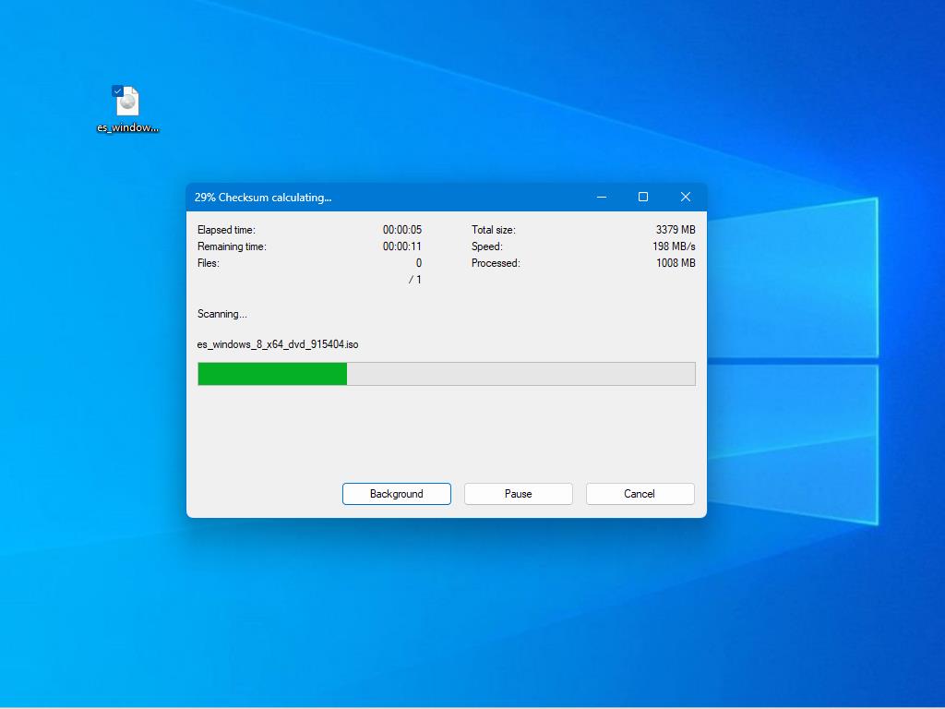Click the title '29% Checksum calculating...'
Screen dimensions: 945x709
pyautogui.click(x=263, y=198)
